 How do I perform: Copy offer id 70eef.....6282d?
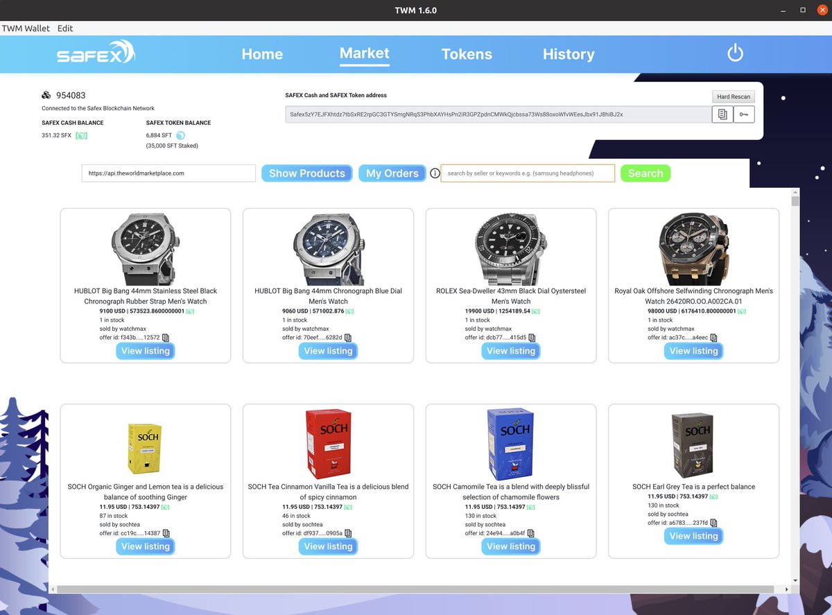click(x=348, y=338)
